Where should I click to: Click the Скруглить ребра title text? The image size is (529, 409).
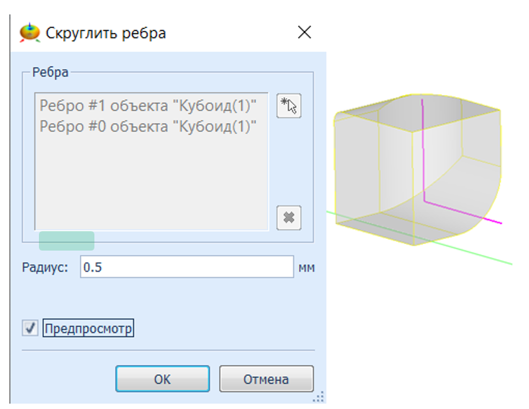(106, 33)
